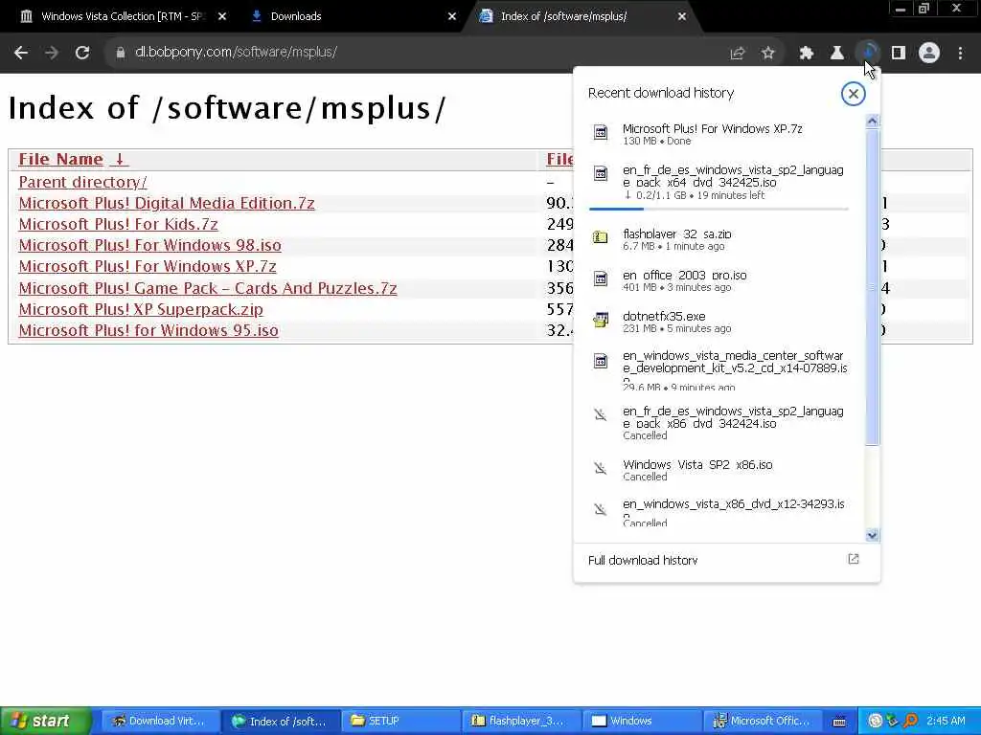981x735 pixels.
Task: Click file icon of flashplayer_32_sa.zip download
Action: point(601,237)
